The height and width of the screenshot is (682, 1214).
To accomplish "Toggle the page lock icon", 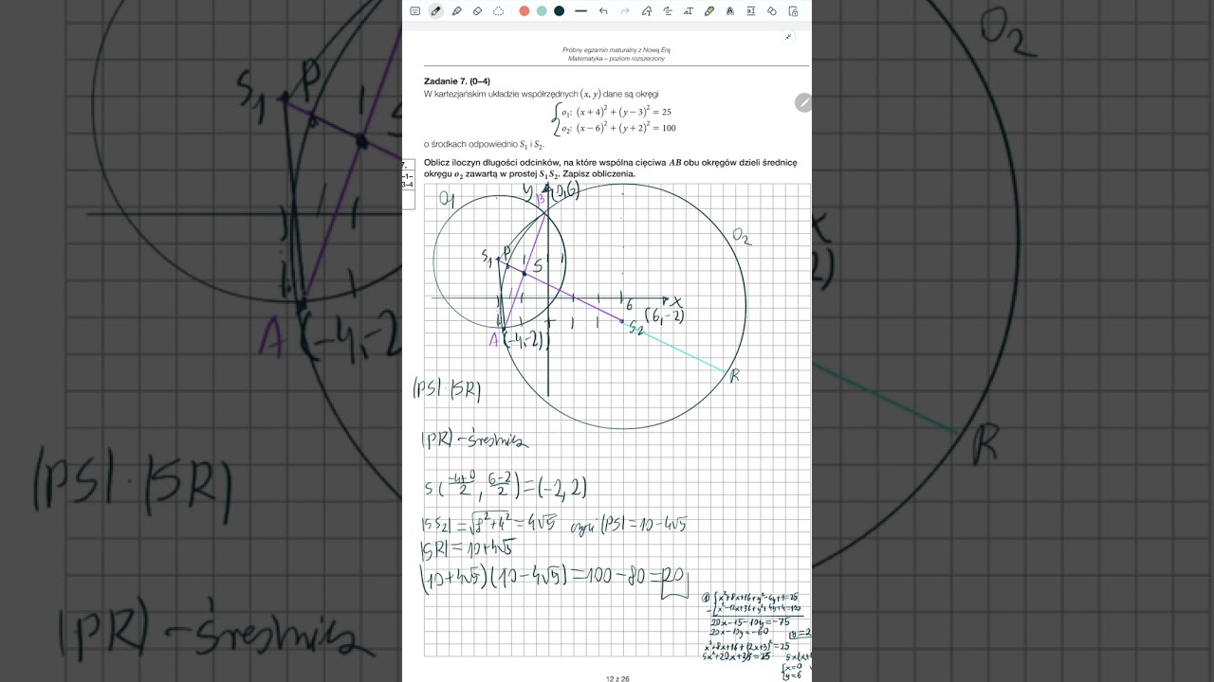I will point(793,10).
